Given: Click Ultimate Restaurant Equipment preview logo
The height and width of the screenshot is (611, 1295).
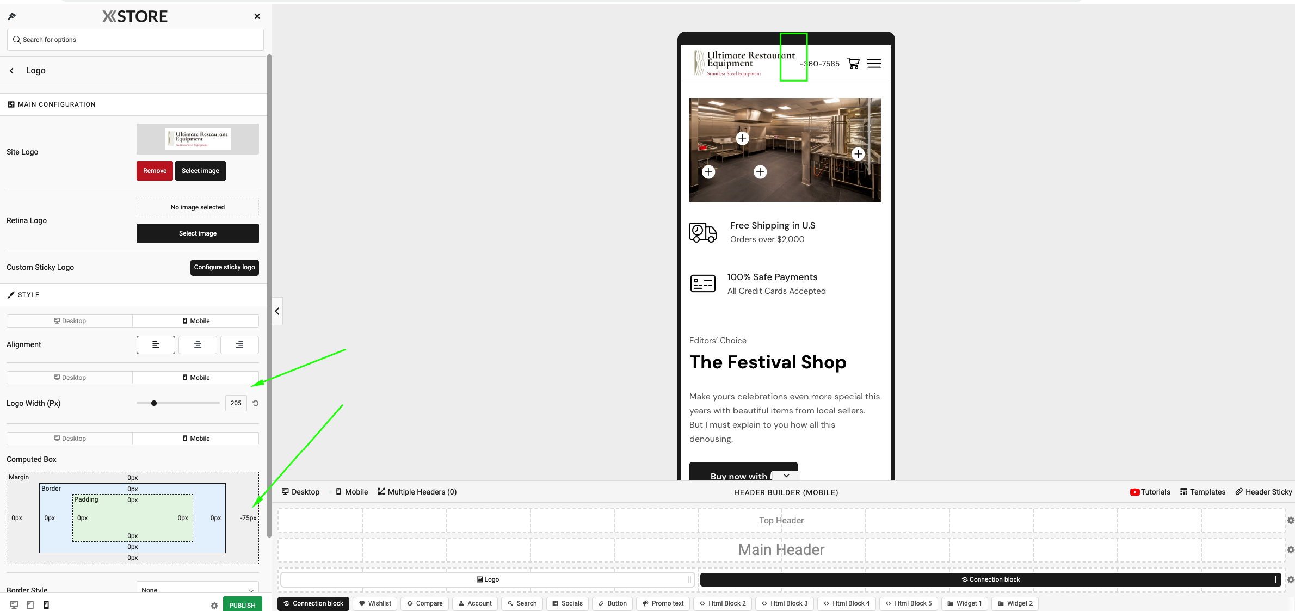Looking at the screenshot, I should tap(744, 63).
